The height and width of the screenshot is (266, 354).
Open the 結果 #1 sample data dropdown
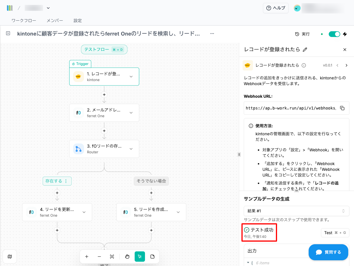coord(296,211)
